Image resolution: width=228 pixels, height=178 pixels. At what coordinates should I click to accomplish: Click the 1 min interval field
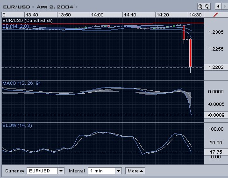click(102, 171)
